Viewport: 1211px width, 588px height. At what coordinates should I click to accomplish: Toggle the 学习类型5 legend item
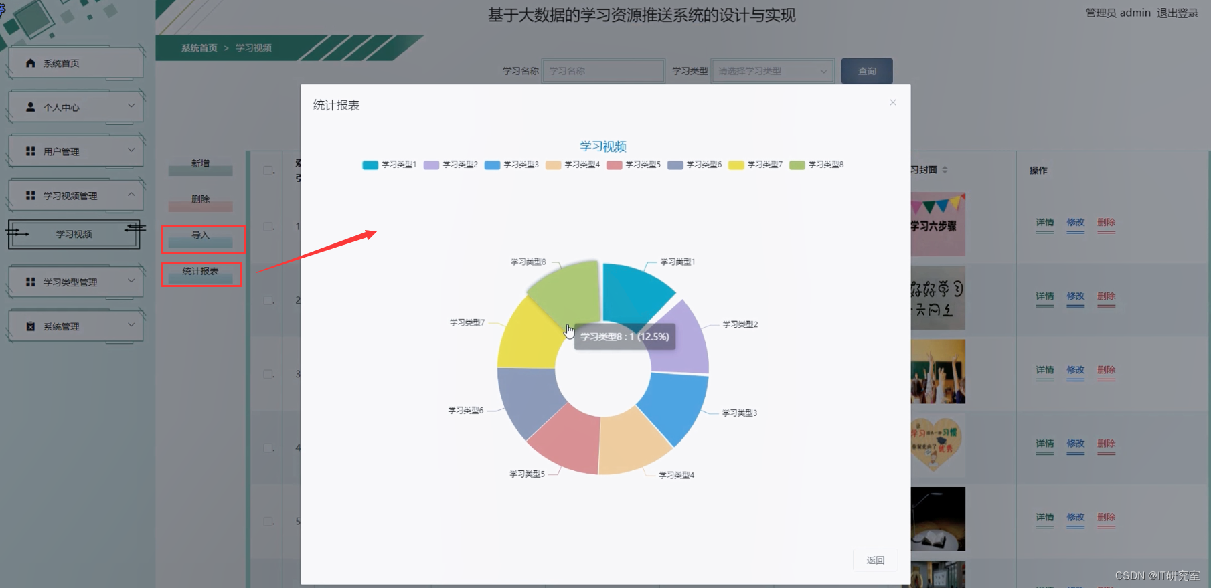pyautogui.click(x=633, y=165)
